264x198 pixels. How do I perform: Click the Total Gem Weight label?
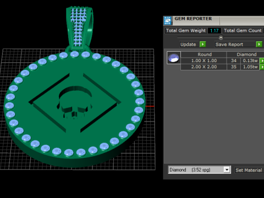click(x=186, y=30)
